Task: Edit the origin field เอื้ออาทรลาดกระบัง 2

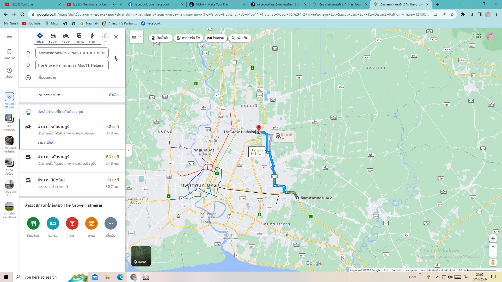Action: [72, 53]
